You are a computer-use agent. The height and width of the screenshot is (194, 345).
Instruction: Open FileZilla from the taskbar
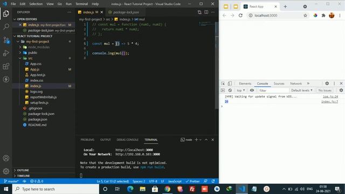192,189
